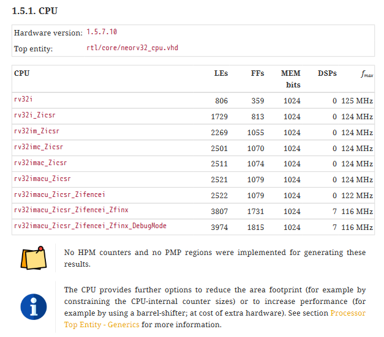Screen dimensions: 384x337
Task: Click the FFs column header
Action: 257,73
